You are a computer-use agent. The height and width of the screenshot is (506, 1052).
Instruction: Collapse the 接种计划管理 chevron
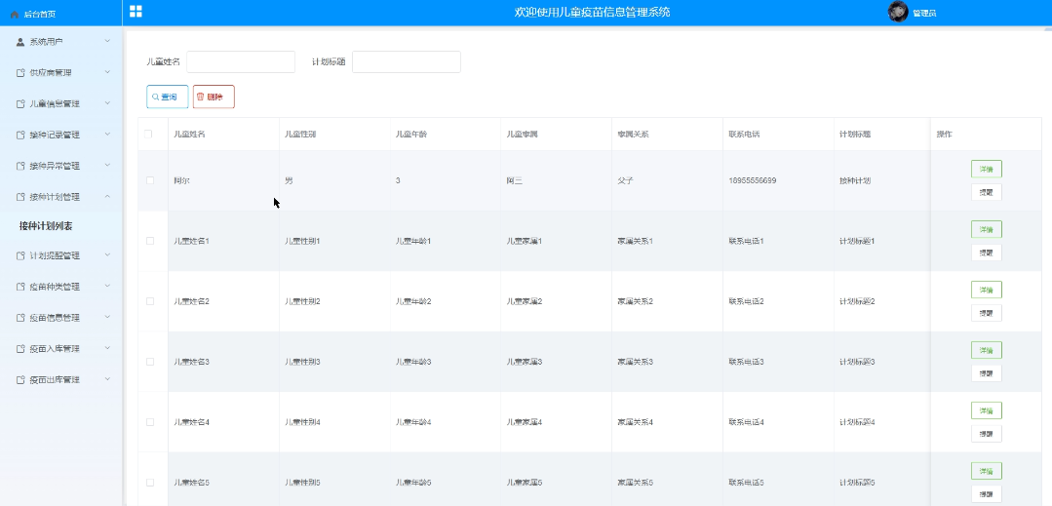point(107,197)
